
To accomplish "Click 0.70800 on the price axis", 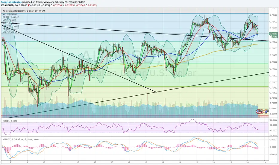I will (274, 76).
